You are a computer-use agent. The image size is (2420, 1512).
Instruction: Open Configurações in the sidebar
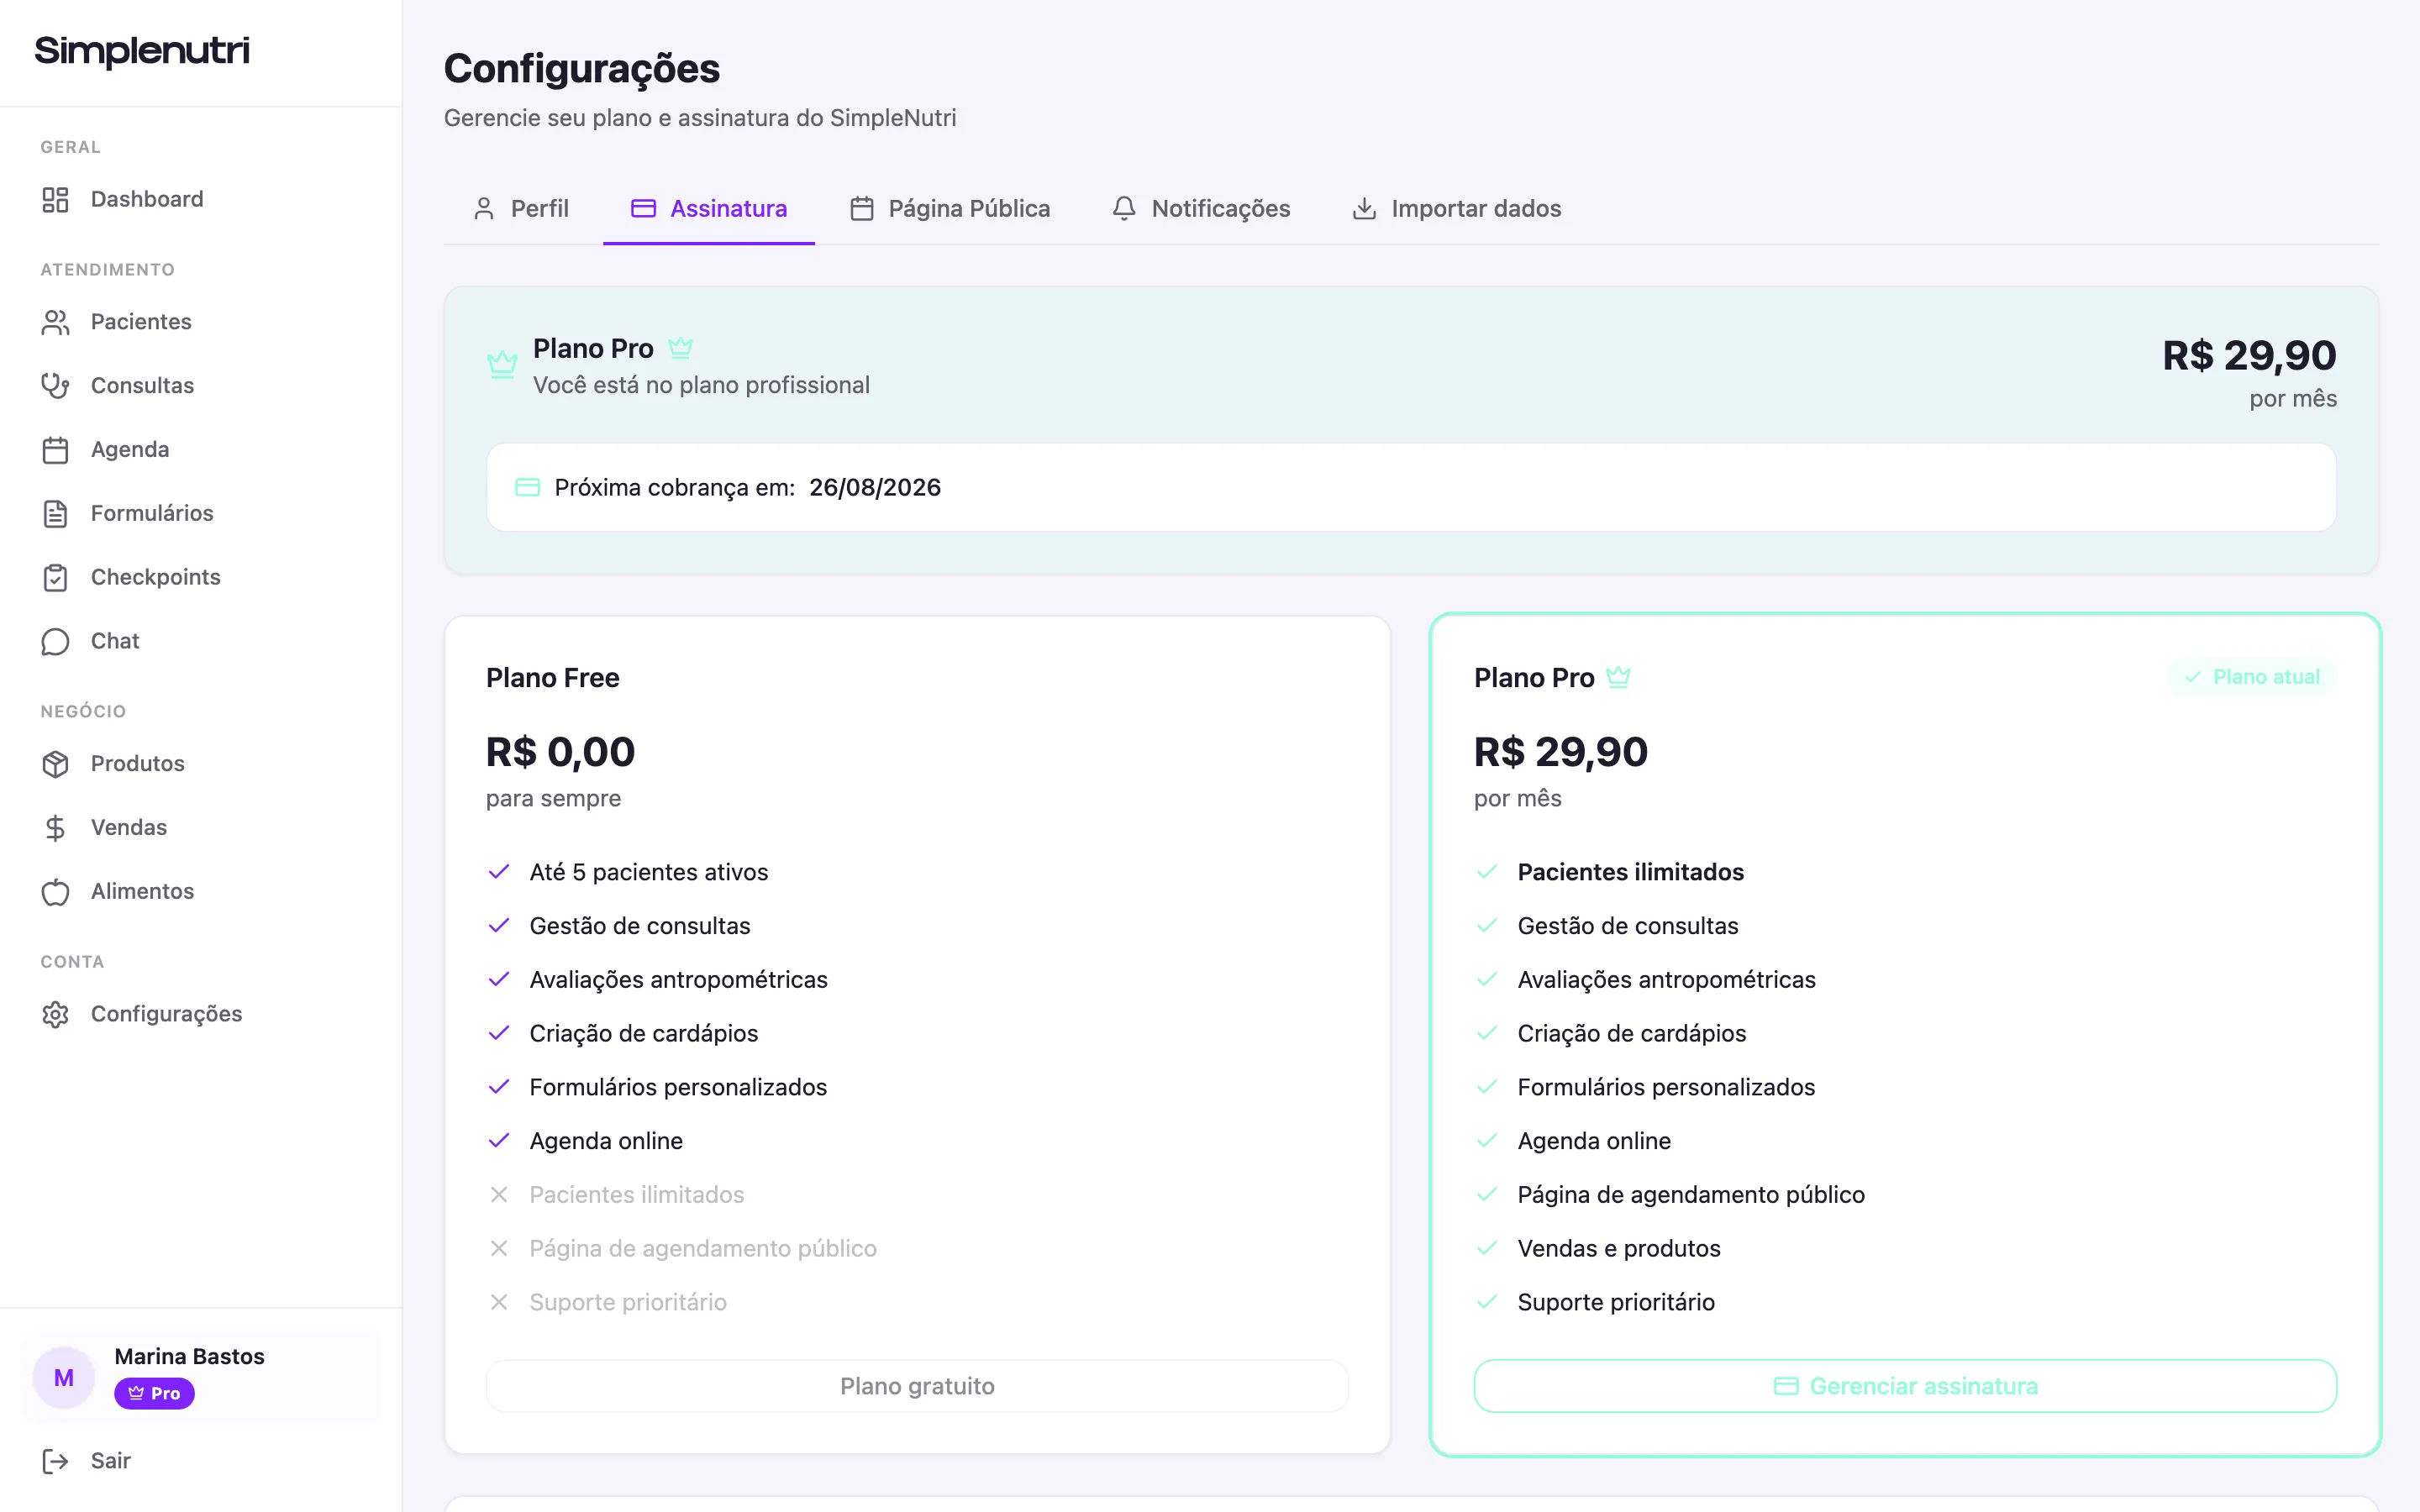coord(201,1014)
